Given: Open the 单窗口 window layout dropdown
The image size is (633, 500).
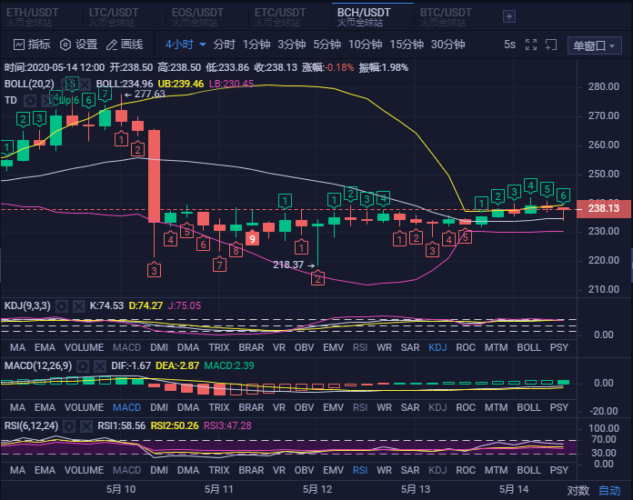Looking at the screenshot, I should pos(596,45).
